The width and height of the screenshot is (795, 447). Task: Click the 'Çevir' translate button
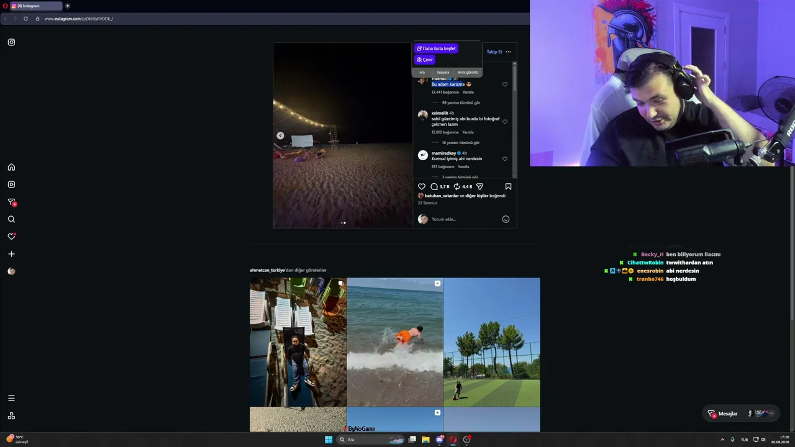tap(425, 60)
